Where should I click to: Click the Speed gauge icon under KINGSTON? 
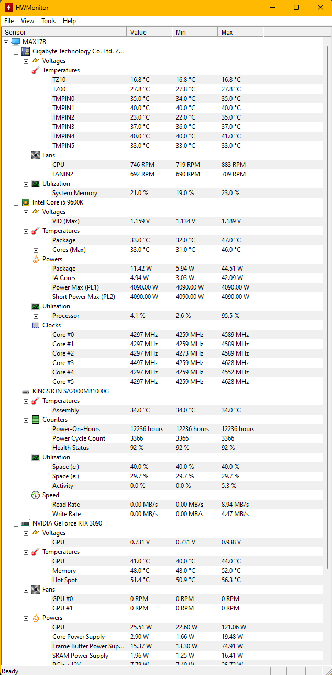[x=35, y=495]
